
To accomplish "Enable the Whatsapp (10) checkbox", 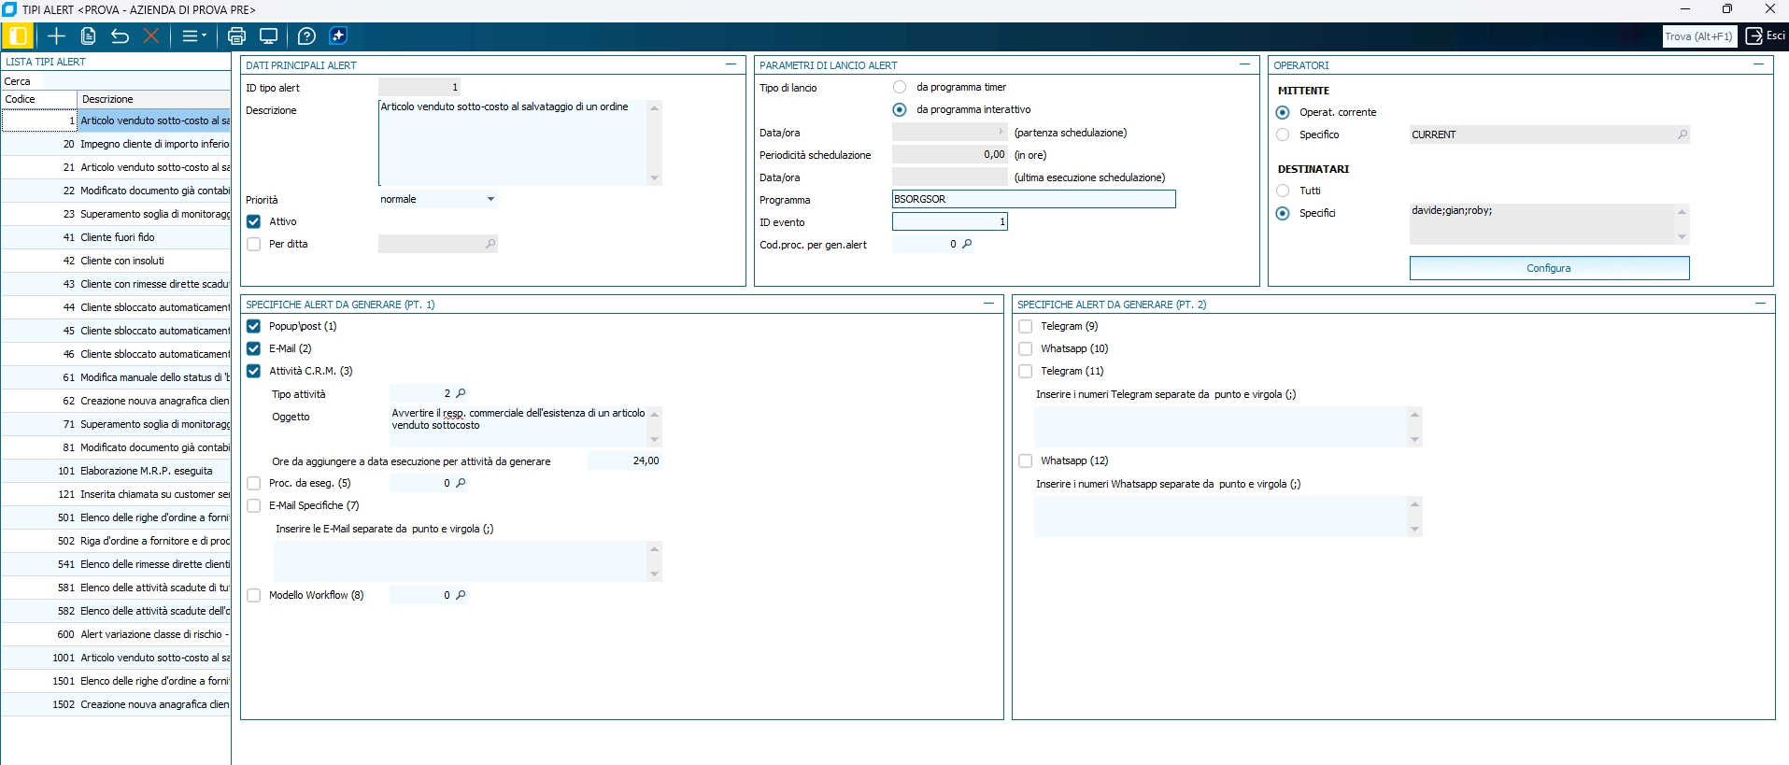I will [x=1025, y=348].
